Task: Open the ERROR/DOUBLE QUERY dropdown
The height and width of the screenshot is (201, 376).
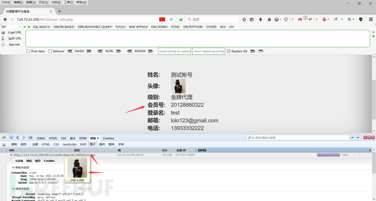Action: [95, 27]
